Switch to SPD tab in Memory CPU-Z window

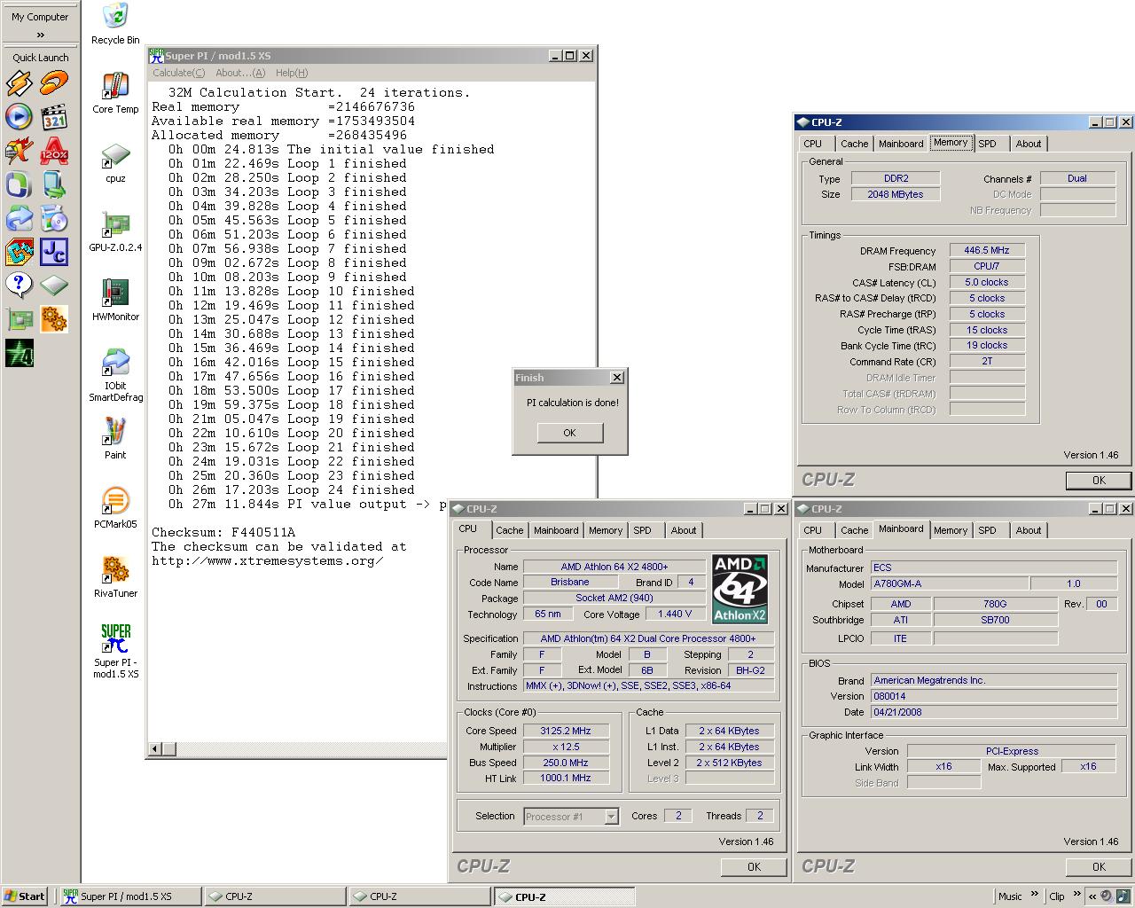[x=987, y=144]
